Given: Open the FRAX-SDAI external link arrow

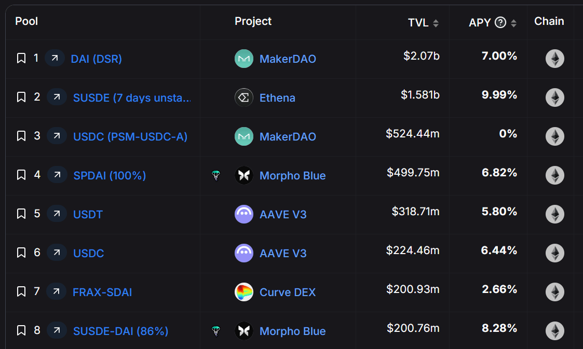Looking at the screenshot, I should point(57,291).
